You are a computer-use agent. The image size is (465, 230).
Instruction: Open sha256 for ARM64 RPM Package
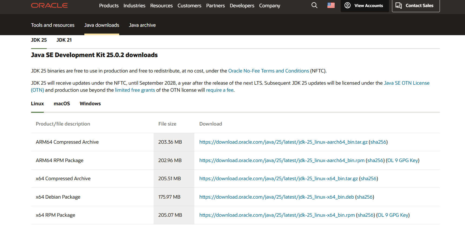coord(375,160)
